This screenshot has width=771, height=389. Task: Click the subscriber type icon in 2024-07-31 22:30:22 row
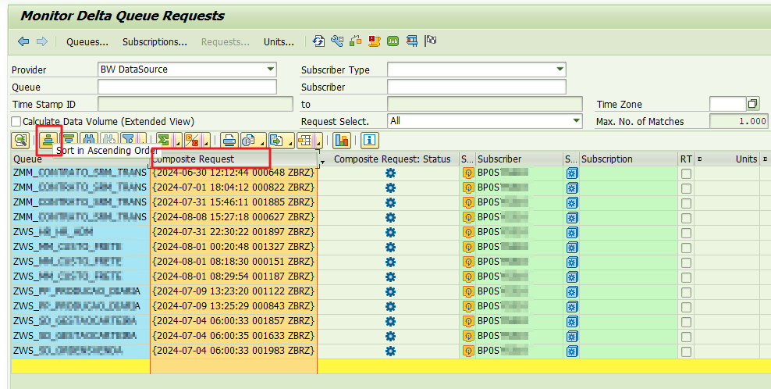point(468,233)
